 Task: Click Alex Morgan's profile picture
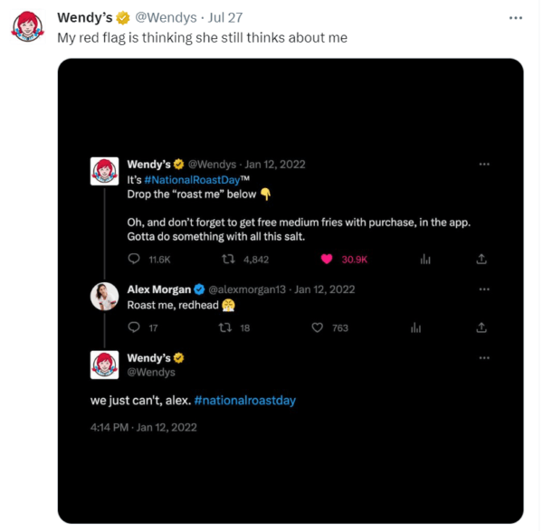tap(105, 296)
